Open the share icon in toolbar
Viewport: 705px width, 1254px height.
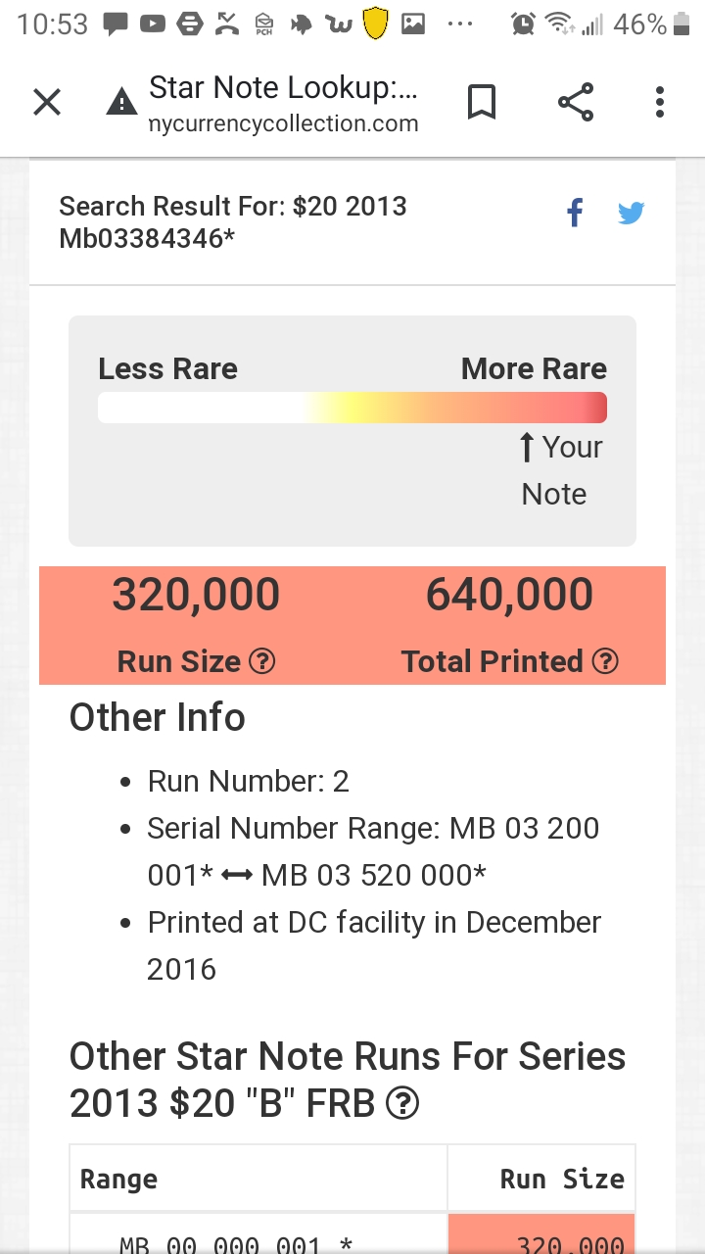tap(576, 102)
